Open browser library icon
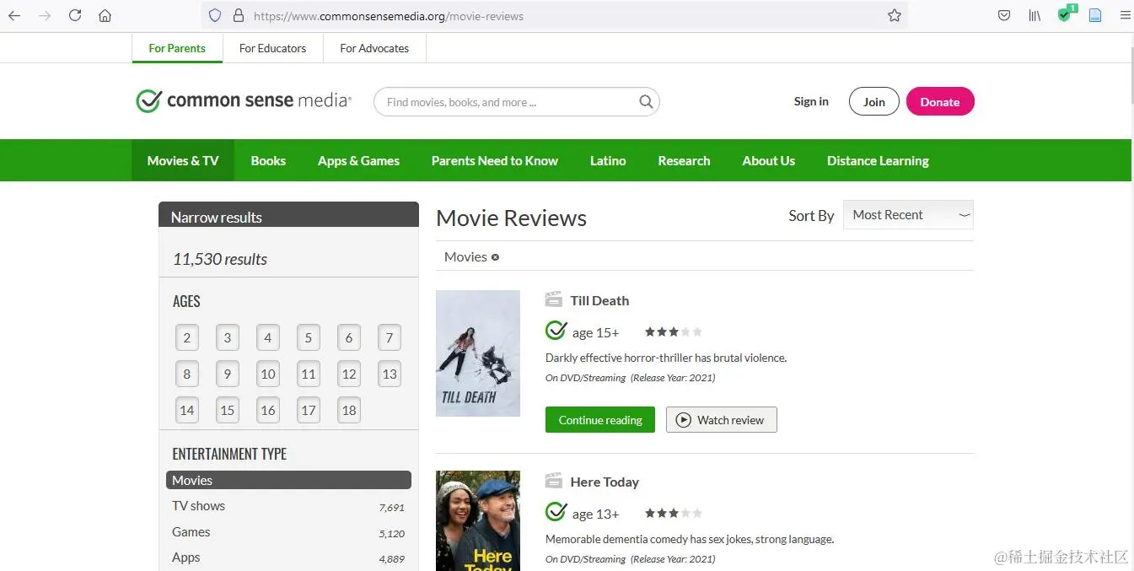This screenshot has width=1134, height=571. [x=1035, y=15]
